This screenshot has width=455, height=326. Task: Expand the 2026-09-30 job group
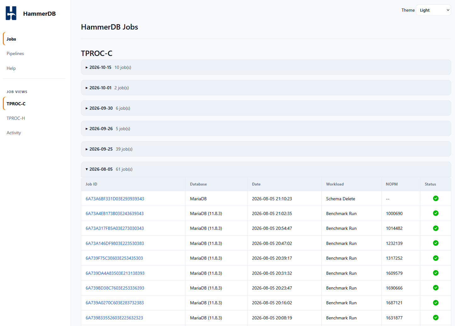(266, 108)
